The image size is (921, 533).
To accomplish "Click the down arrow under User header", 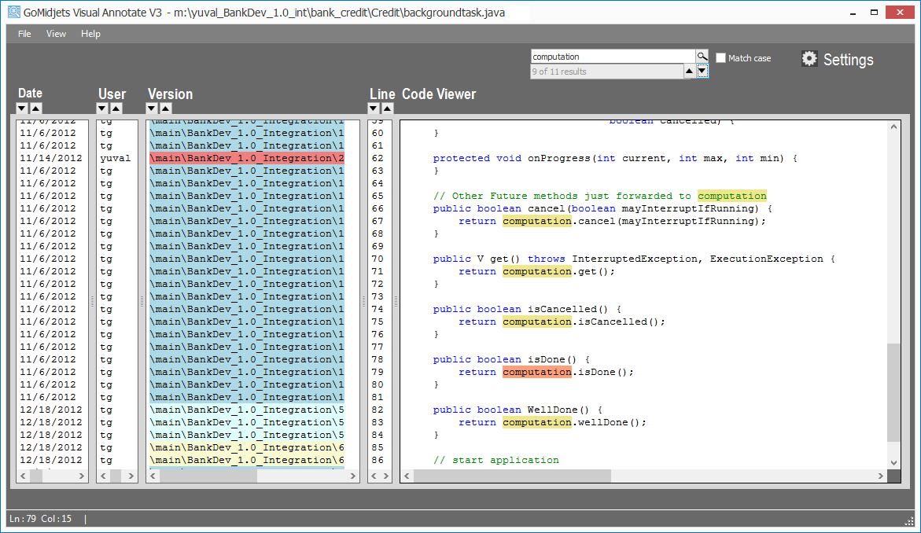I will click(x=102, y=108).
